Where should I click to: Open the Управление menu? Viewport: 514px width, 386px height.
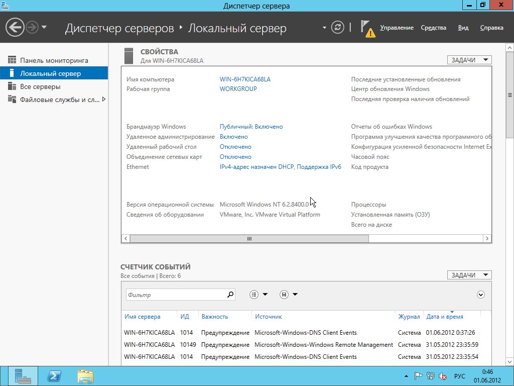coord(397,28)
